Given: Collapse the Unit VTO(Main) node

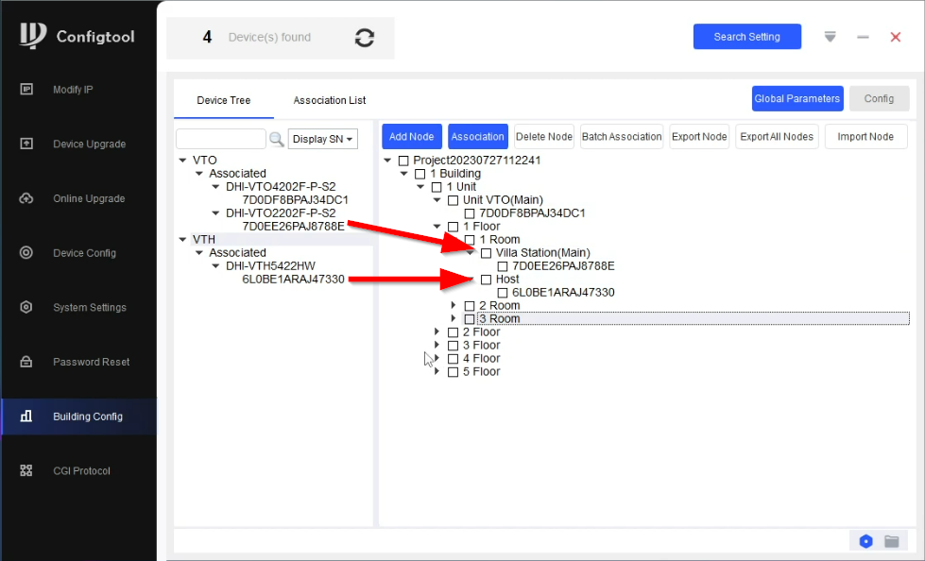Looking at the screenshot, I should click(x=437, y=199).
